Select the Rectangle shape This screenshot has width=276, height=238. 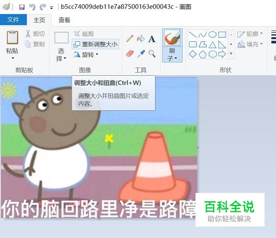pyautogui.click(x=222, y=34)
